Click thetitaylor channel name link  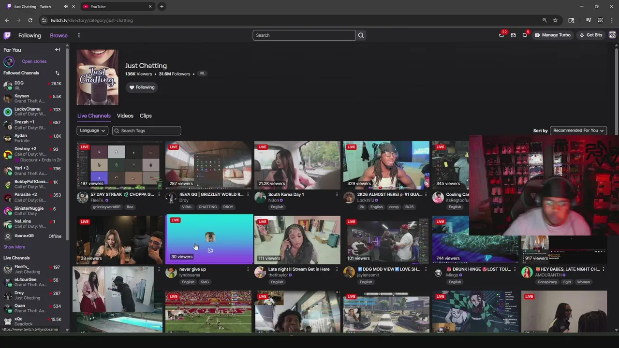pyautogui.click(x=278, y=275)
